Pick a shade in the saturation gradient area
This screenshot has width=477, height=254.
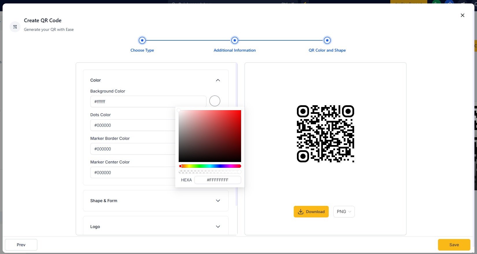210,136
